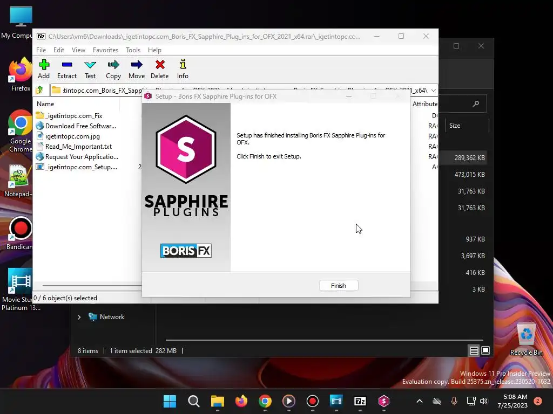Open the File menu in 7-Zip

click(x=41, y=50)
